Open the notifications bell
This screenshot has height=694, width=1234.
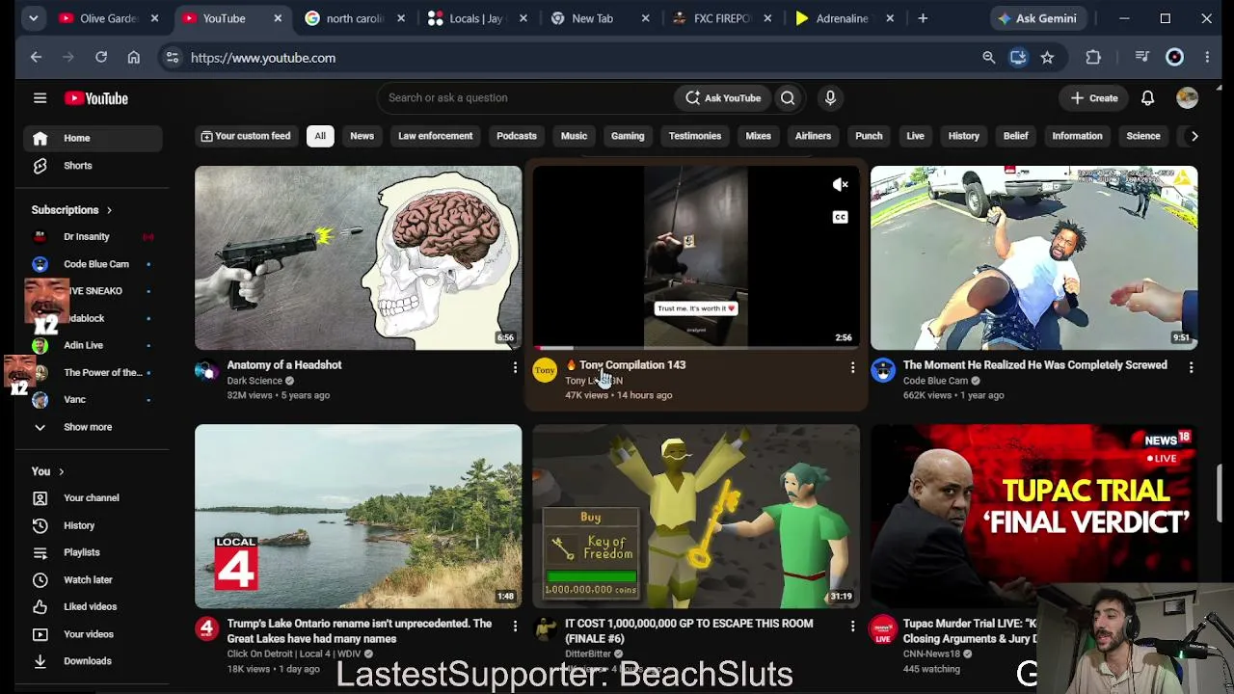pyautogui.click(x=1147, y=98)
